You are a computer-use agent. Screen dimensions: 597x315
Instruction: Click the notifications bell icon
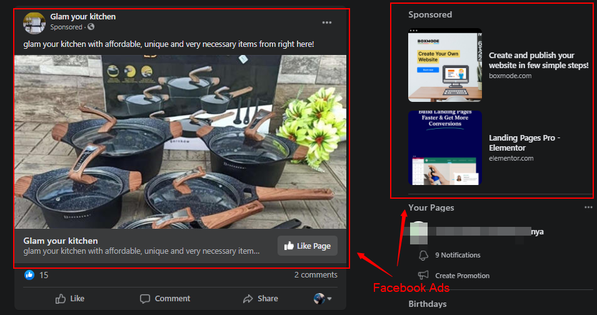point(423,255)
